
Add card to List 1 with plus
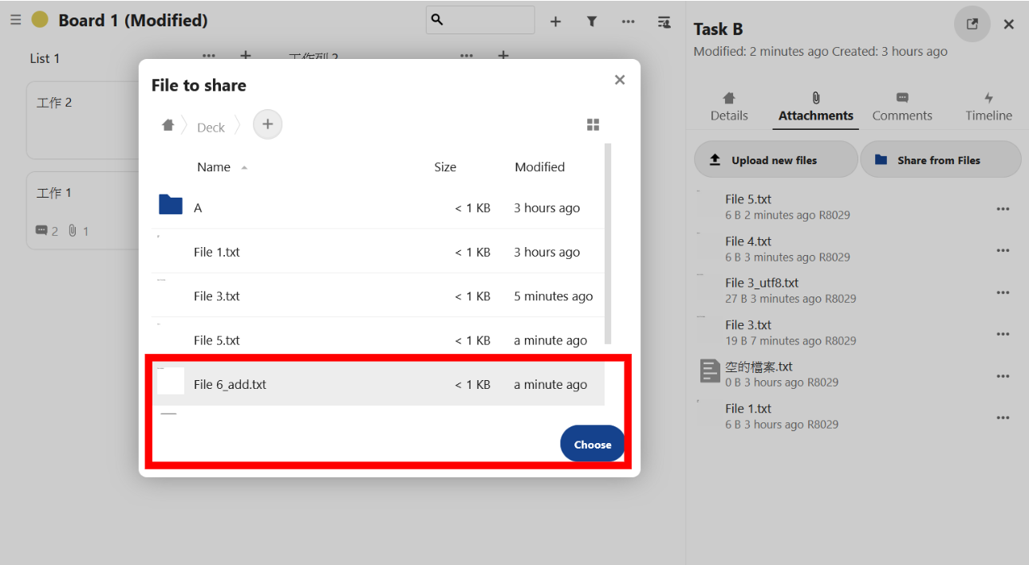[x=246, y=56]
